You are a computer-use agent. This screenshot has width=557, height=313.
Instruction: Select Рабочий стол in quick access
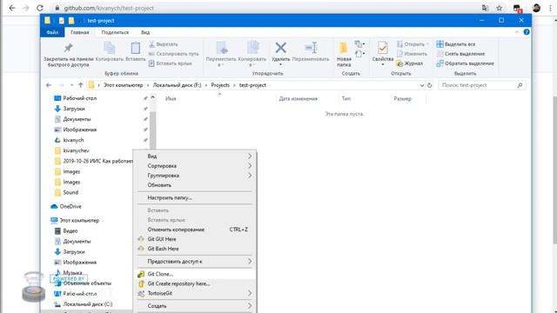point(79,98)
